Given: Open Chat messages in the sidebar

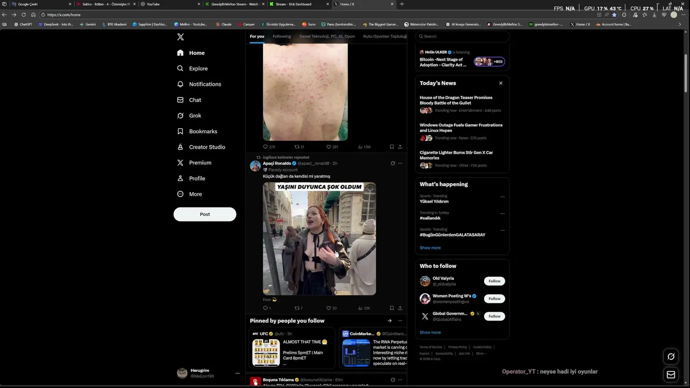Looking at the screenshot, I should point(189,100).
